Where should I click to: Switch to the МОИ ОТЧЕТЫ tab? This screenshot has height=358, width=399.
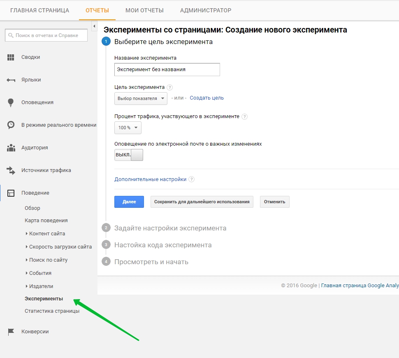144,10
